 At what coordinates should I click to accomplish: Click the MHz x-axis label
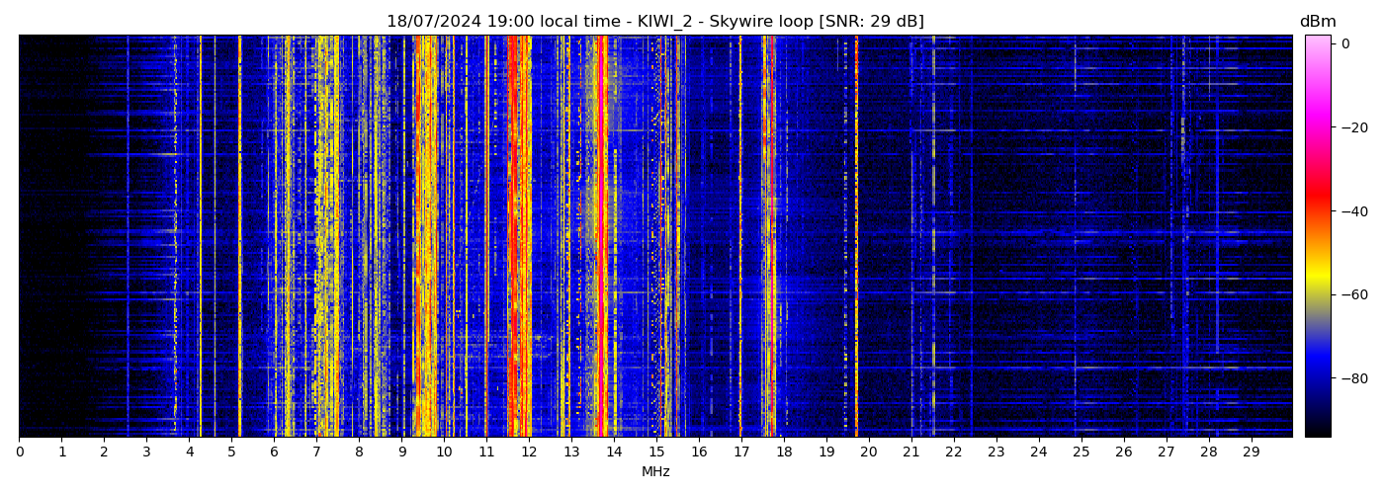coord(655,472)
